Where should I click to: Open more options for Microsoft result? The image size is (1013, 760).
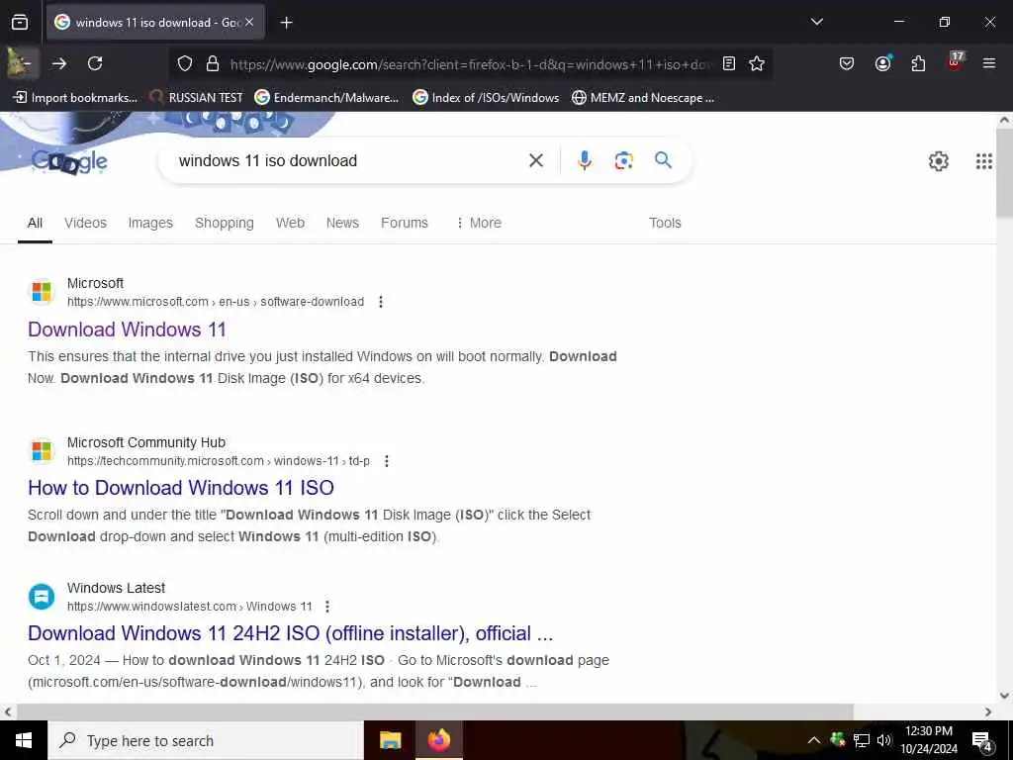tap(381, 302)
